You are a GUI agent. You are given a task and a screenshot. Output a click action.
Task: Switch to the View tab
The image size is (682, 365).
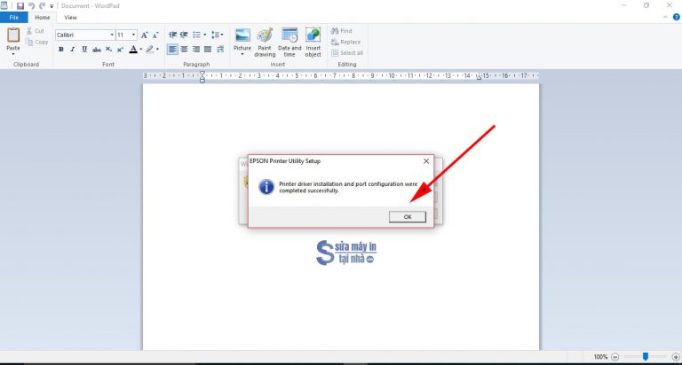(70, 17)
